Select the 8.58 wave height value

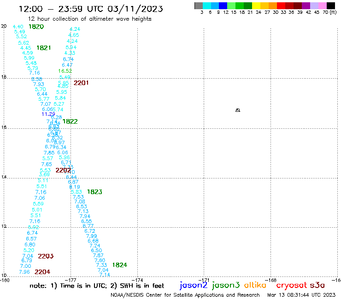(37, 79)
